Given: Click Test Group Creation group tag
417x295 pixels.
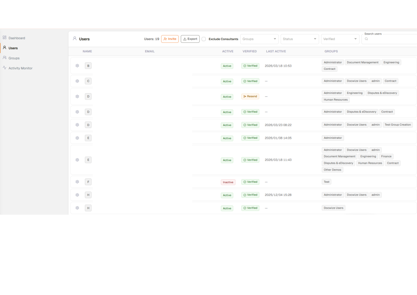Looking at the screenshot, I should (398, 125).
